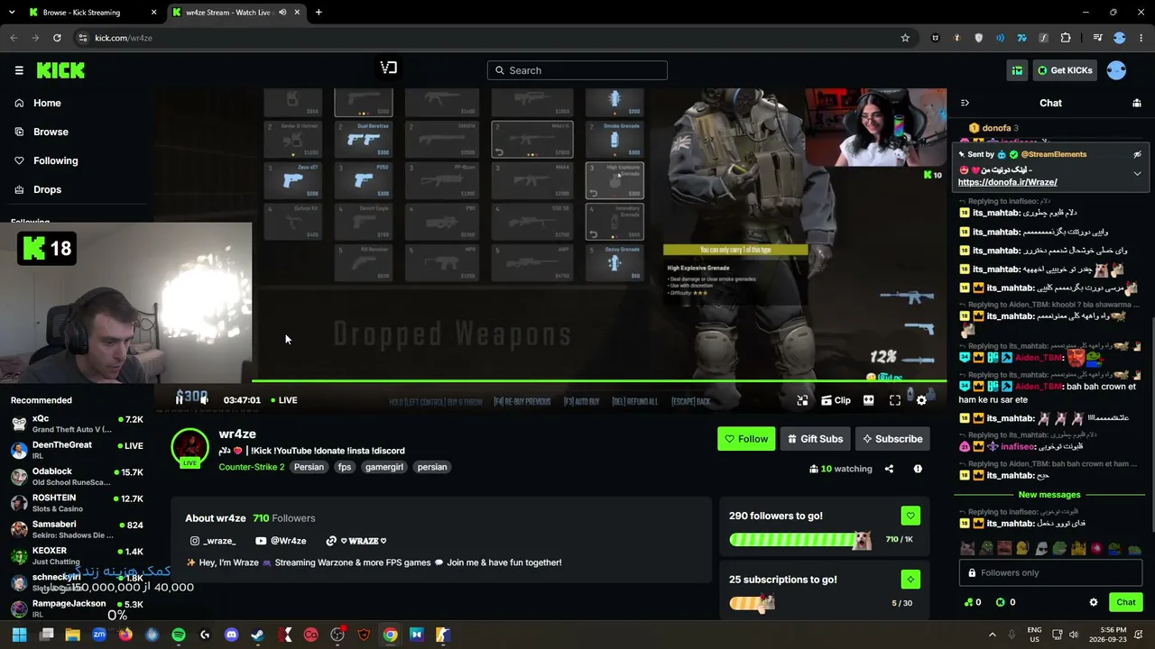Open Chrome media controls icon
This screenshot has height=649, width=1155.
point(1097,38)
